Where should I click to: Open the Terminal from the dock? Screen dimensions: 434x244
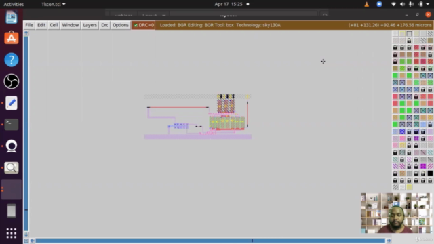pyautogui.click(x=12, y=125)
